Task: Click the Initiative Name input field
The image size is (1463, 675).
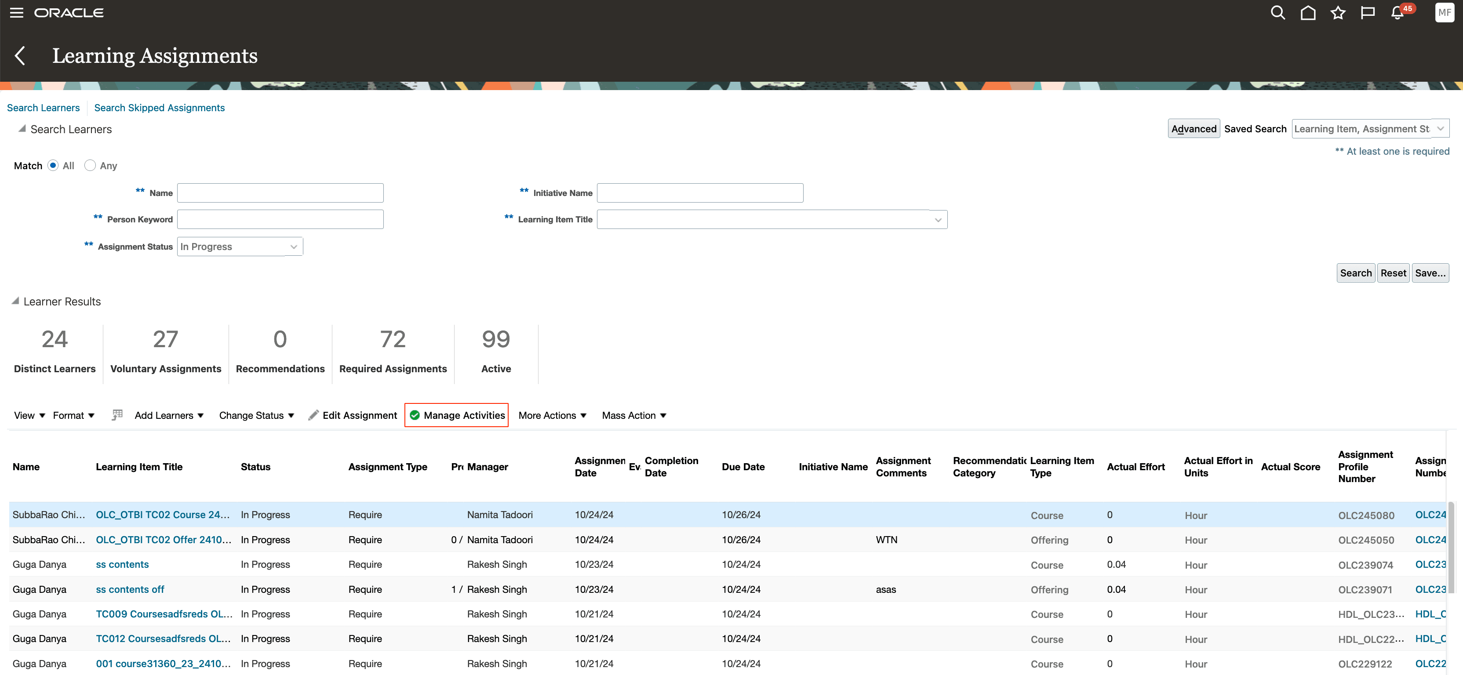Action: coord(699,193)
